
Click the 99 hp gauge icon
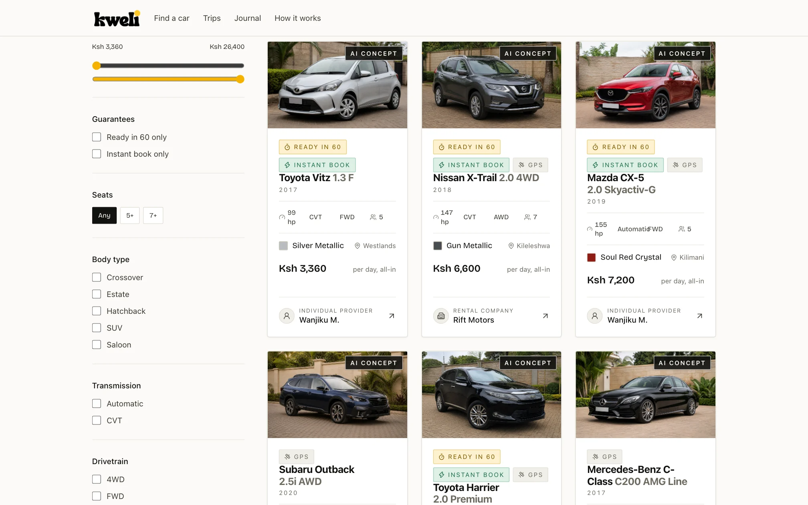tap(282, 217)
